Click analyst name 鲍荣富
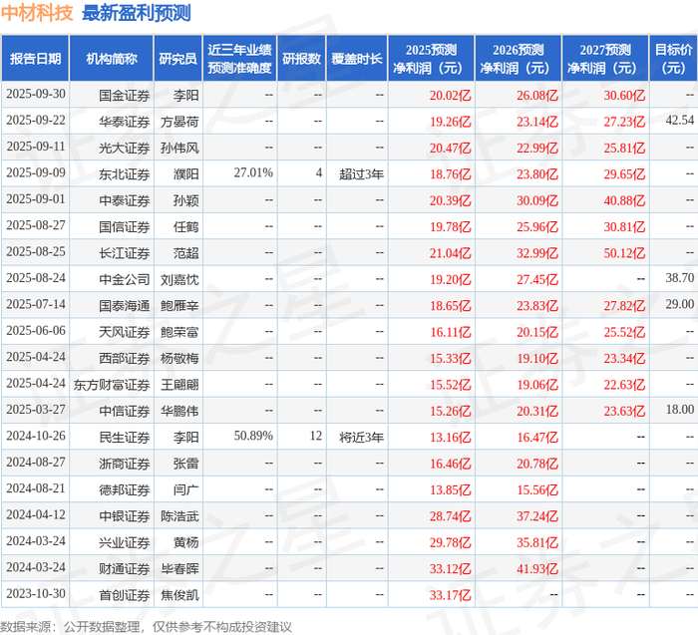This screenshot has width=698, height=635. (179, 332)
